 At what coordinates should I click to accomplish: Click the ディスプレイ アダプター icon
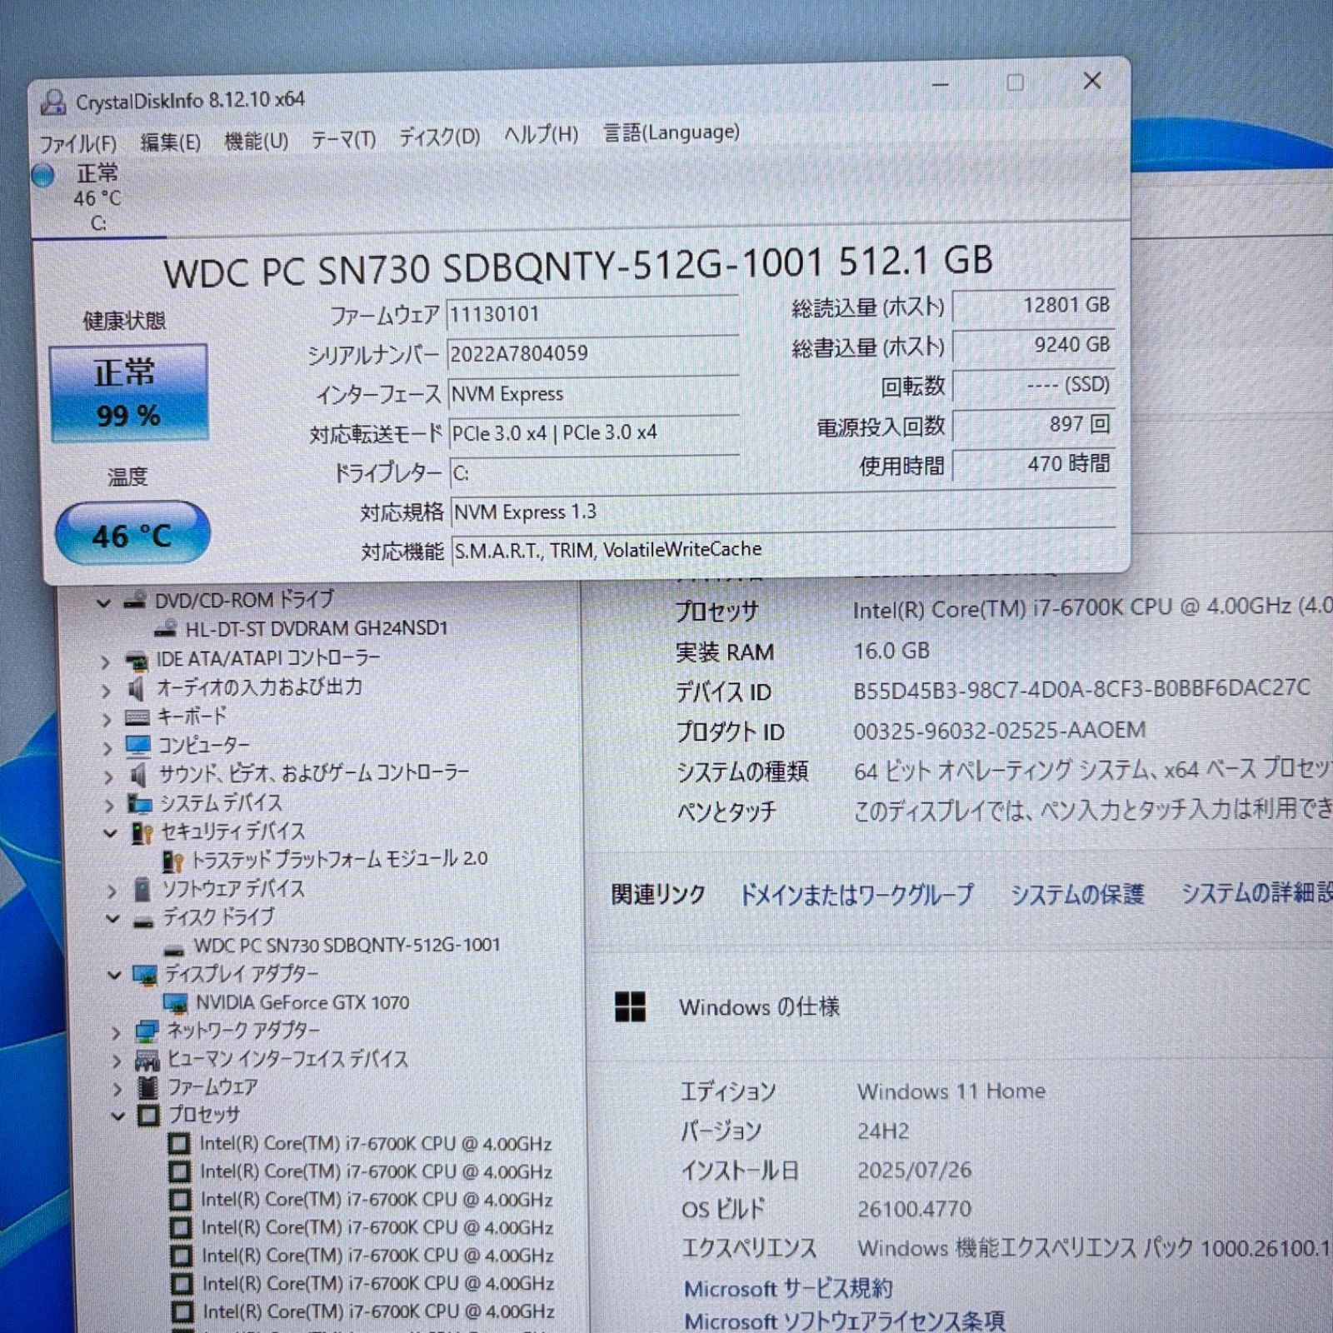tap(145, 976)
